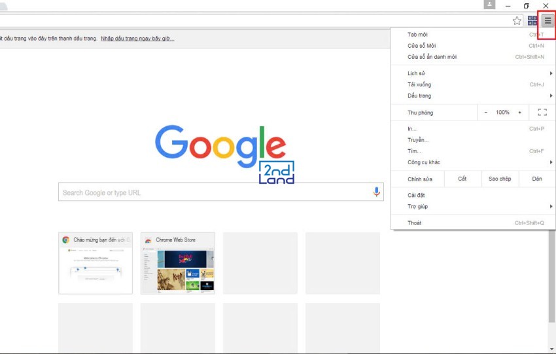The image size is (556, 354).
Task: Select 'Thoát' to quit Chrome
Action: [474, 222]
